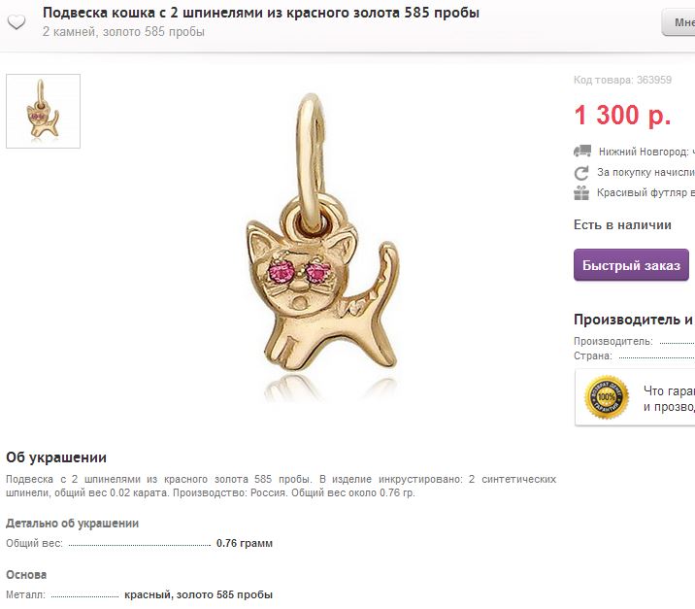Screen dimensions: 695x609
Task: Click the красный, золото 585 пробы value
Action: pos(198,594)
